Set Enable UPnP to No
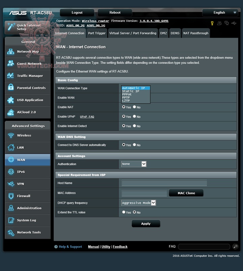 (134, 117)
